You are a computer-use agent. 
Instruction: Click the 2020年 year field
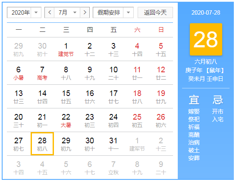[x=19, y=12]
